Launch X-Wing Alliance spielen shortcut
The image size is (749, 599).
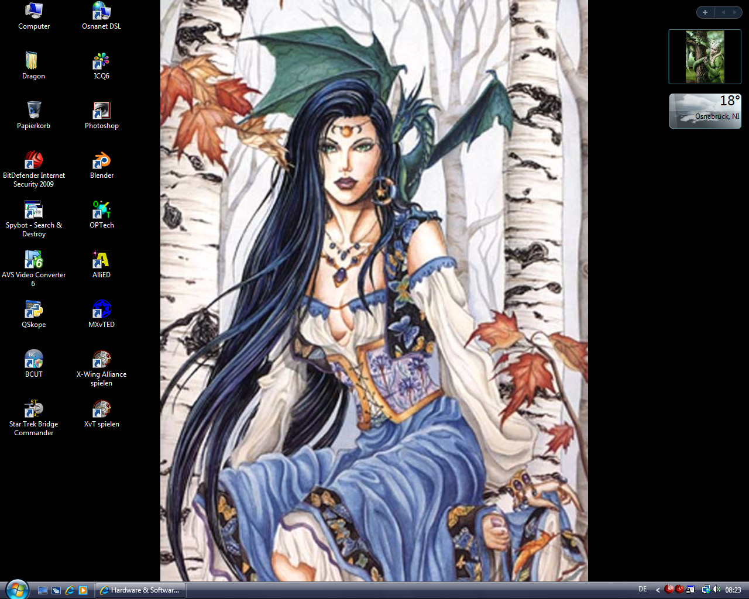pos(101,360)
